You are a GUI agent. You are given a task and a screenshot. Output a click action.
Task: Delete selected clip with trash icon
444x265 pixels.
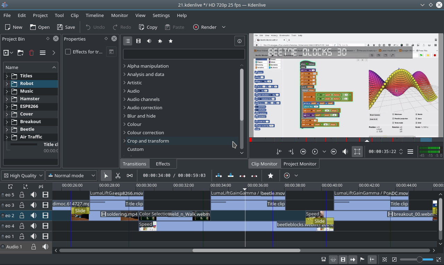click(x=32, y=53)
